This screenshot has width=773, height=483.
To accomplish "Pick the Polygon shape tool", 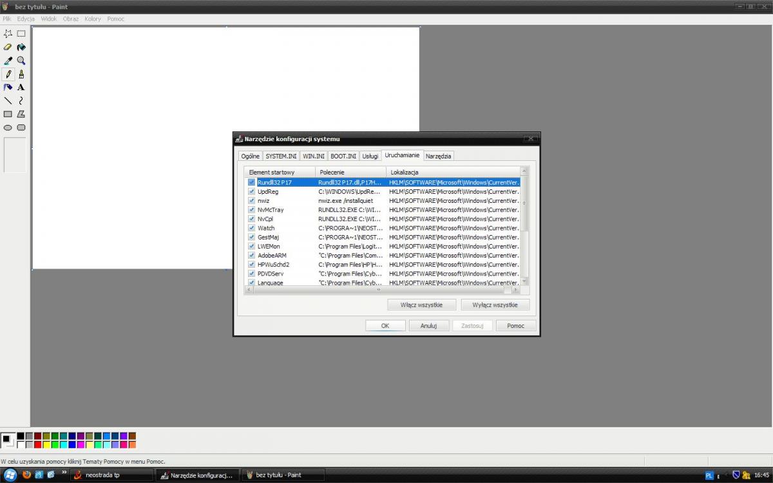I will [21, 114].
